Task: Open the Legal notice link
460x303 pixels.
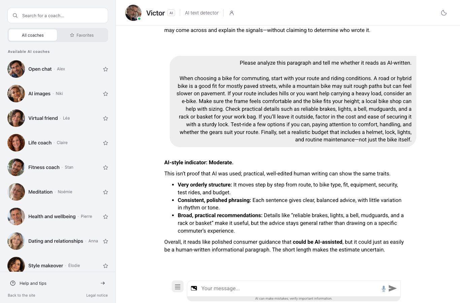Action: [97, 295]
